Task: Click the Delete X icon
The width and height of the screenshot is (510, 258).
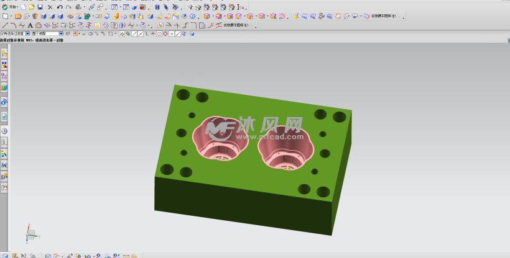Action: click(x=50, y=7)
